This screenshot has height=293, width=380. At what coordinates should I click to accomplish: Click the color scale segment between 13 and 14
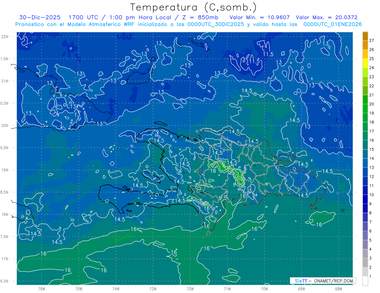point(365,163)
